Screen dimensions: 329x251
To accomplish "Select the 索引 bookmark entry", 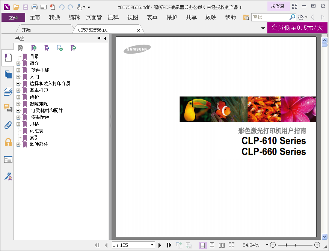I will [x=34, y=138].
